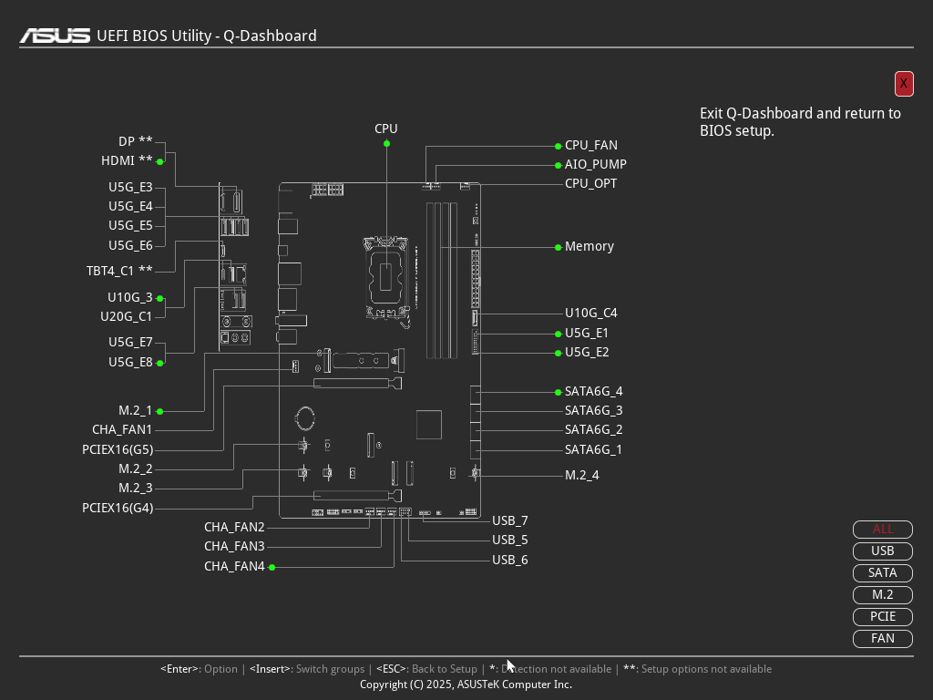Click the chipset square on motherboard
The width and height of the screenshot is (933, 700).
[x=429, y=425]
